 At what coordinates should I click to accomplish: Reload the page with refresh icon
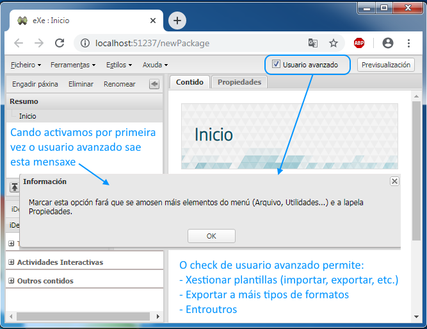tap(60, 44)
